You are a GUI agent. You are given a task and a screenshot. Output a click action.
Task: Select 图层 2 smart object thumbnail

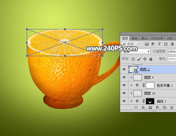point(133,70)
